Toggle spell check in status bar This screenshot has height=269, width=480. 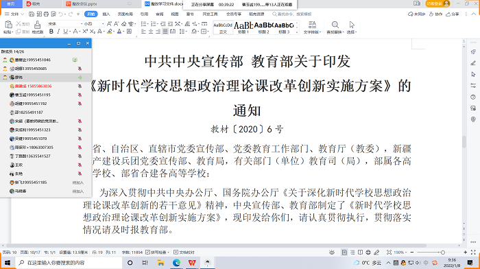(x=157, y=252)
